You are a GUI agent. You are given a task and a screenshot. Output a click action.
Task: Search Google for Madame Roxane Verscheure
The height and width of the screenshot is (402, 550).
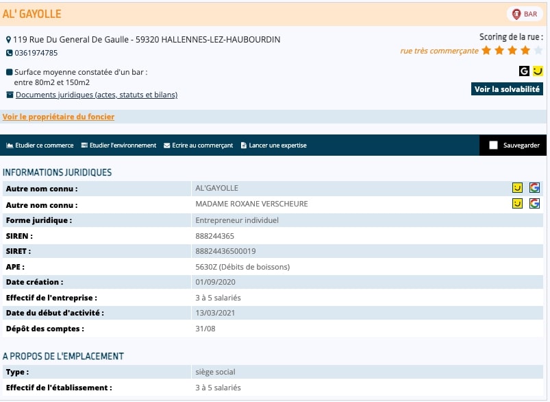pyautogui.click(x=534, y=203)
